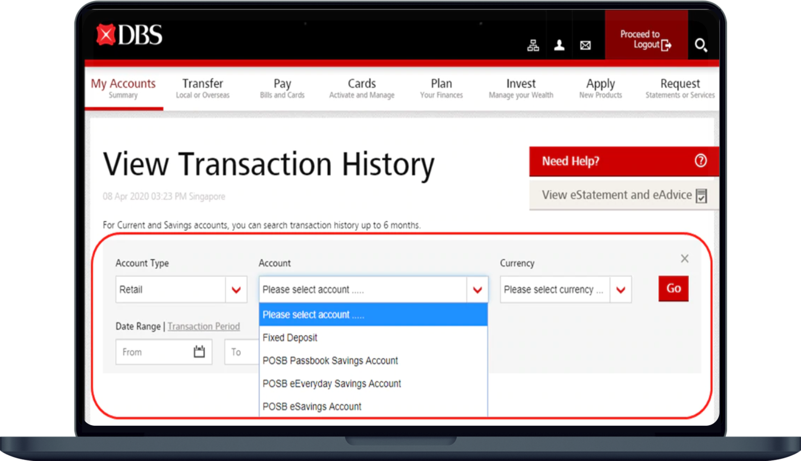Open the sitemap icon in header

point(533,45)
